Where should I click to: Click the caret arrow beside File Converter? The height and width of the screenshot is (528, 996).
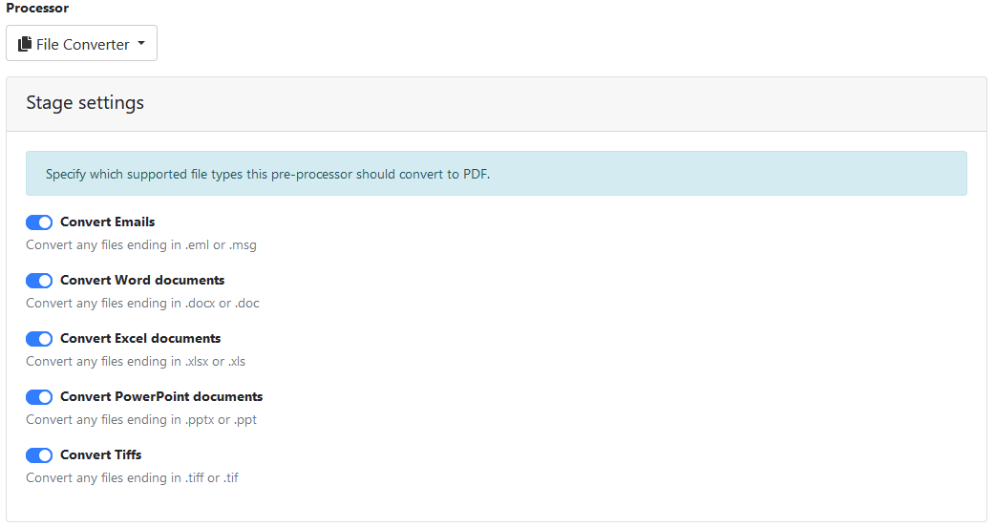tap(141, 44)
